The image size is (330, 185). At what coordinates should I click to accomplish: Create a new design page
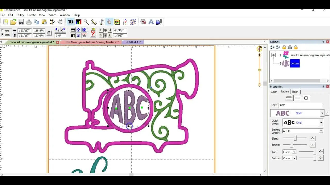tap(6, 22)
